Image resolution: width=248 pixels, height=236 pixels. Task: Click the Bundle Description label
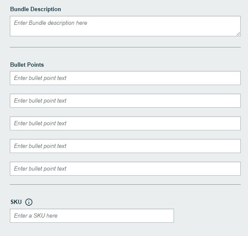pos(35,9)
